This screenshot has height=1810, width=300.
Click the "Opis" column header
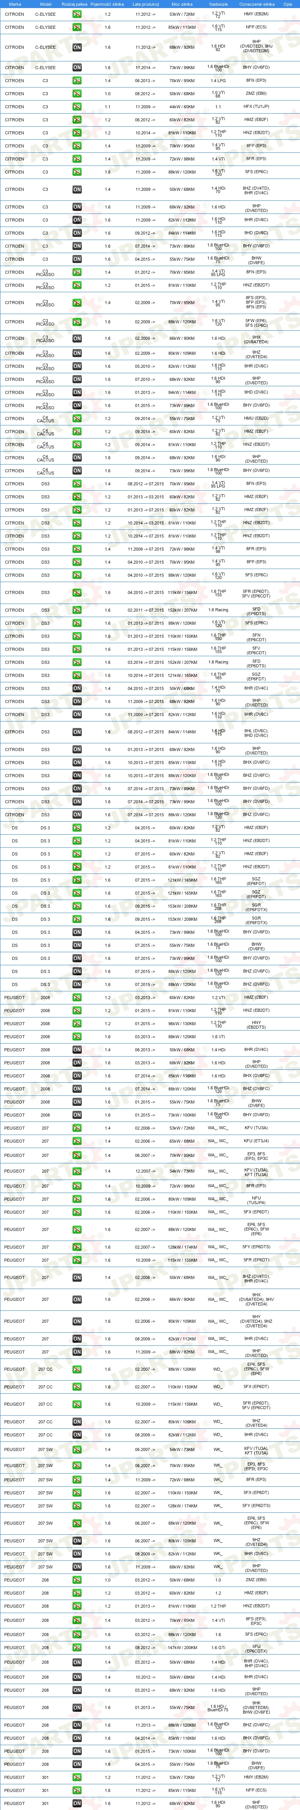pos(288,3)
